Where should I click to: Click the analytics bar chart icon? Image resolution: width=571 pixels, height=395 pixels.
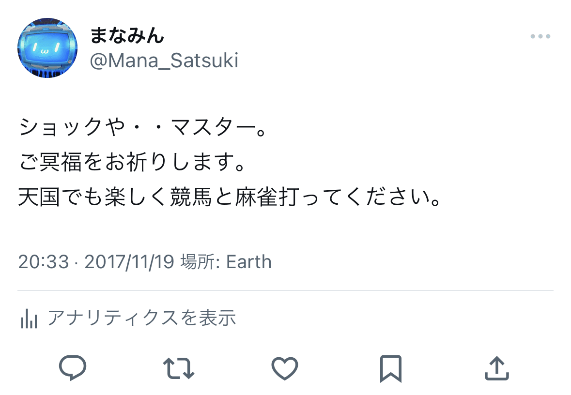(x=29, y=319)
